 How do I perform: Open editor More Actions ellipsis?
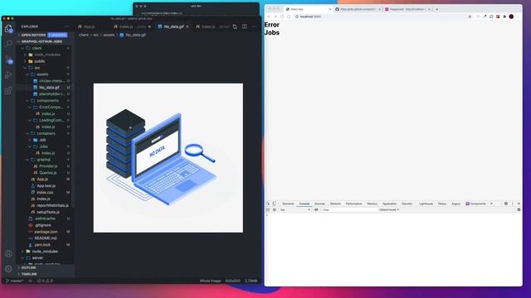(x=254, y=26)
